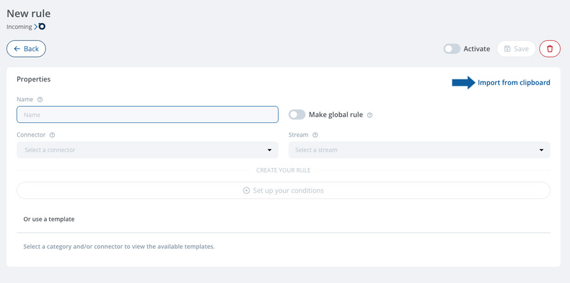Select the Or use a template heading
The image size is (570, 283).
coord(49,219)
